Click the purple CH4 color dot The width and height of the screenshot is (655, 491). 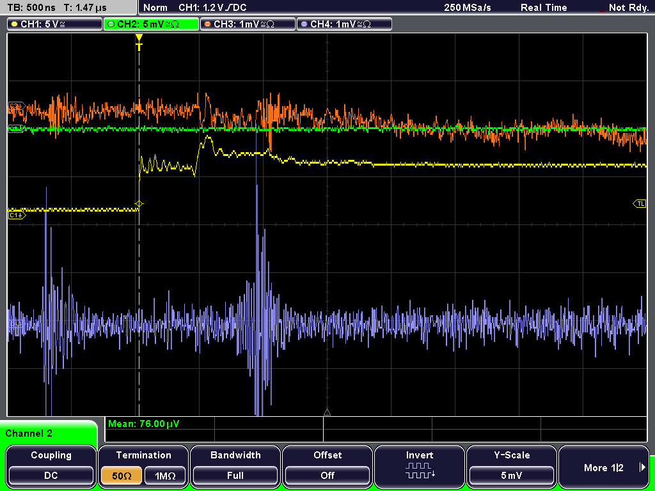[x=304, y=24]
